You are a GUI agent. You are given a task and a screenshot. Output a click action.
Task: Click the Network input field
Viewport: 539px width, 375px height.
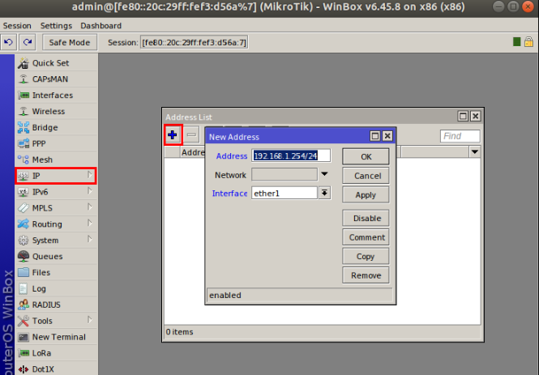tap(284, 174)
